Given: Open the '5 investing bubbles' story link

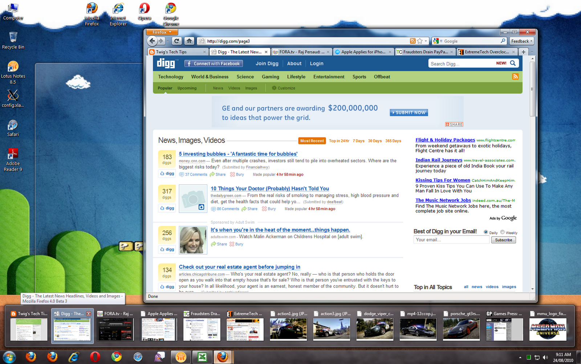Looking at the screenshot, I should point(238,154).
